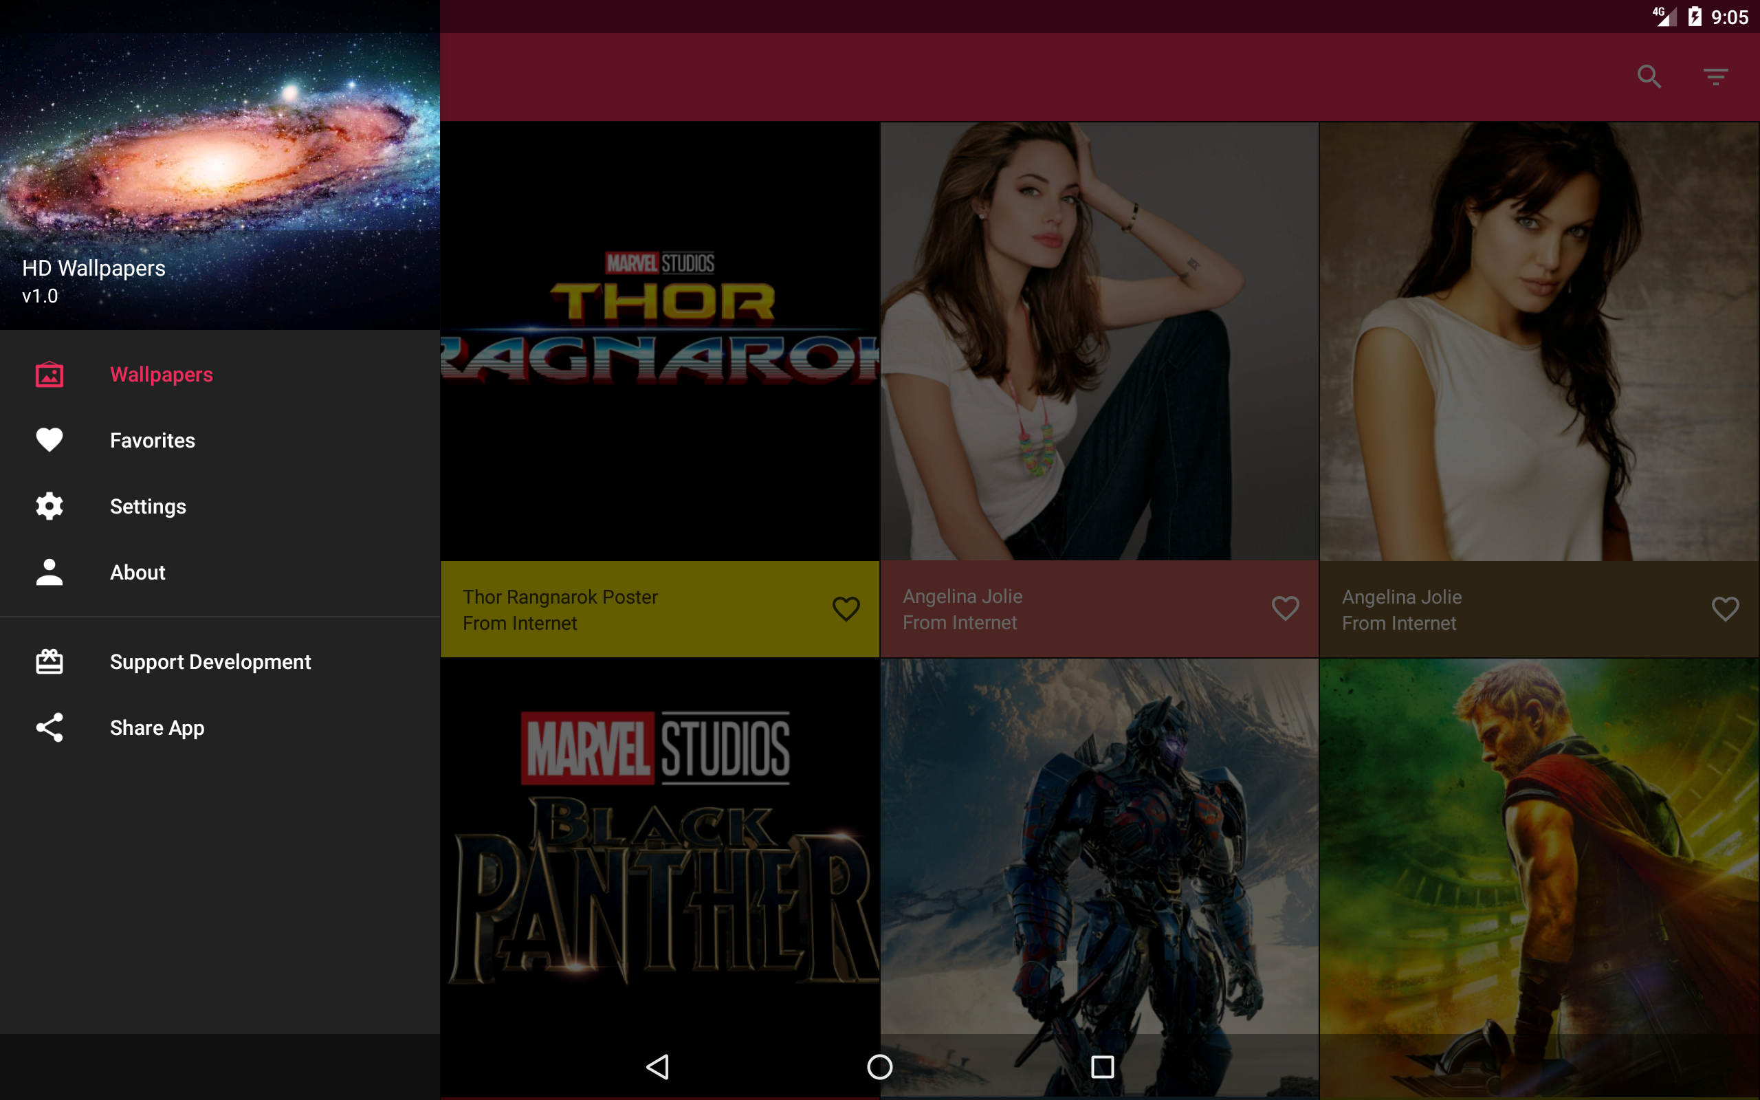Select Share App entry
Image resolution: width=1760 pixels, height=1100 pixels.
[219, 727]
